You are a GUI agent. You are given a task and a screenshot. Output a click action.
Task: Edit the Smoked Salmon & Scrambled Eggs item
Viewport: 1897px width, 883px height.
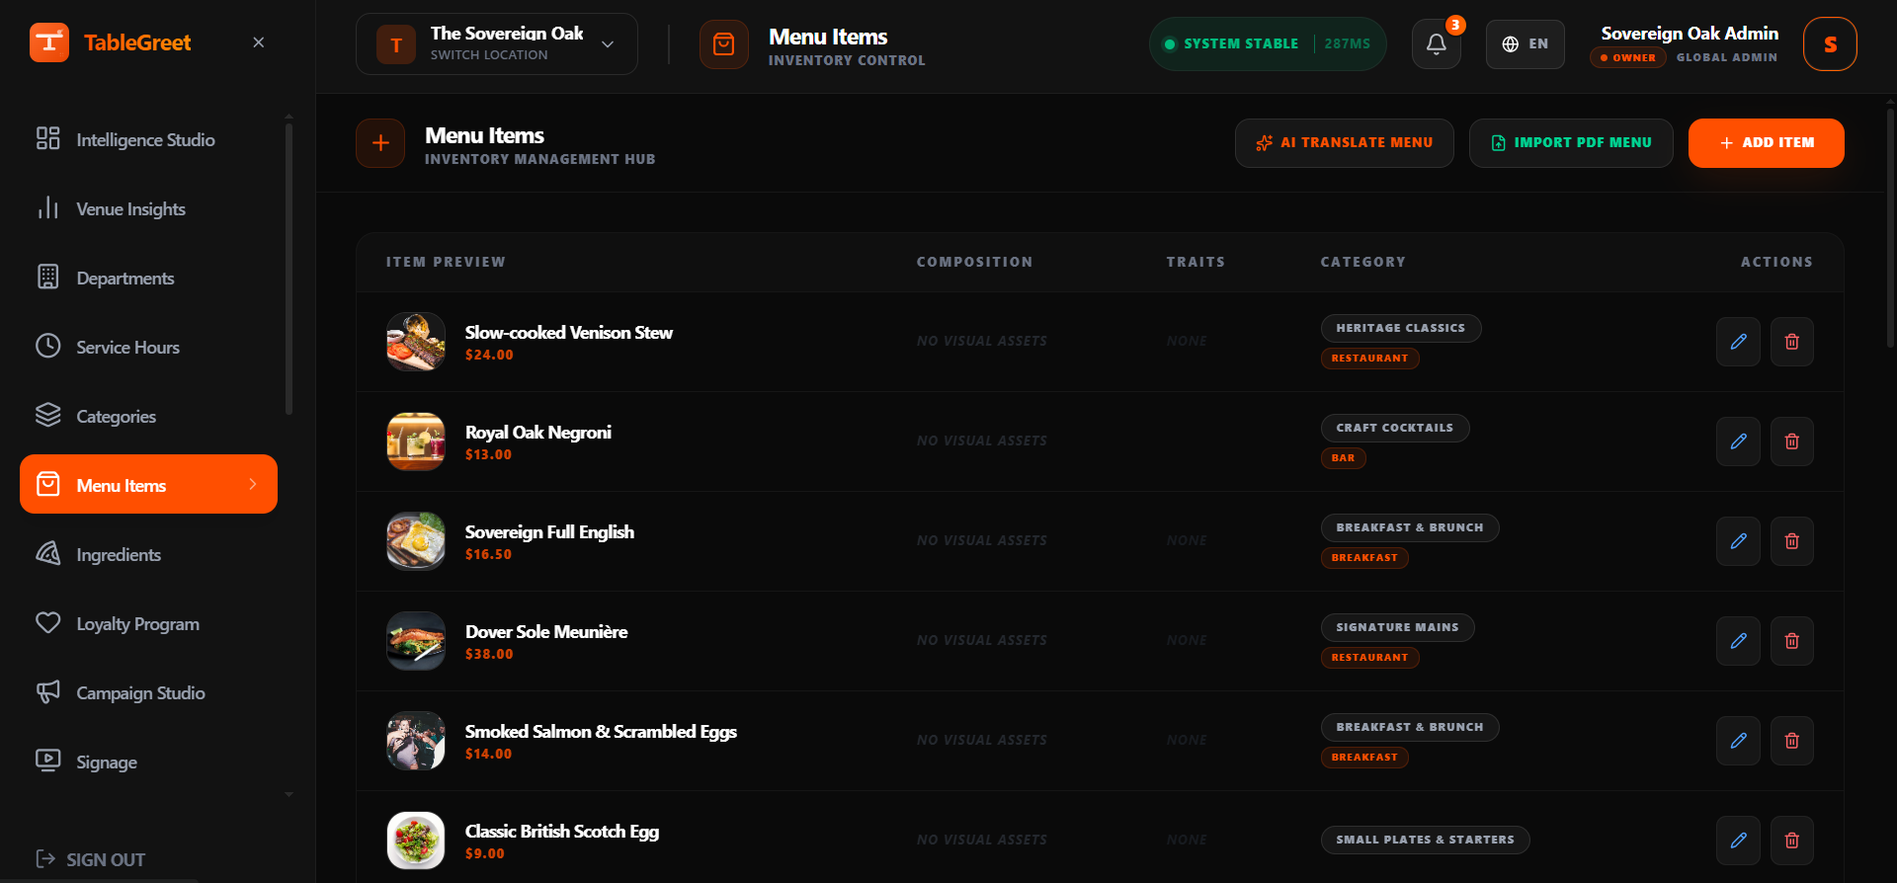pos(1738,741)
